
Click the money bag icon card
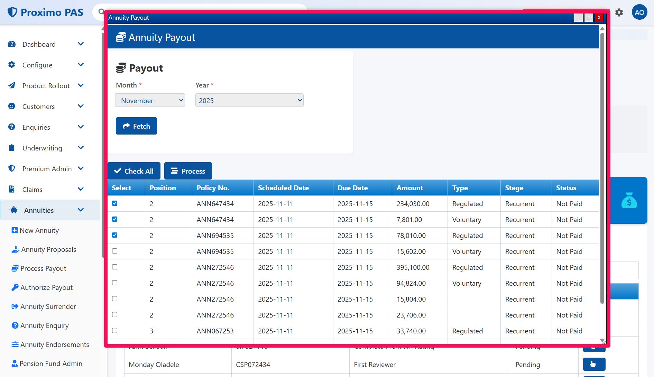(x=629, y=200)
